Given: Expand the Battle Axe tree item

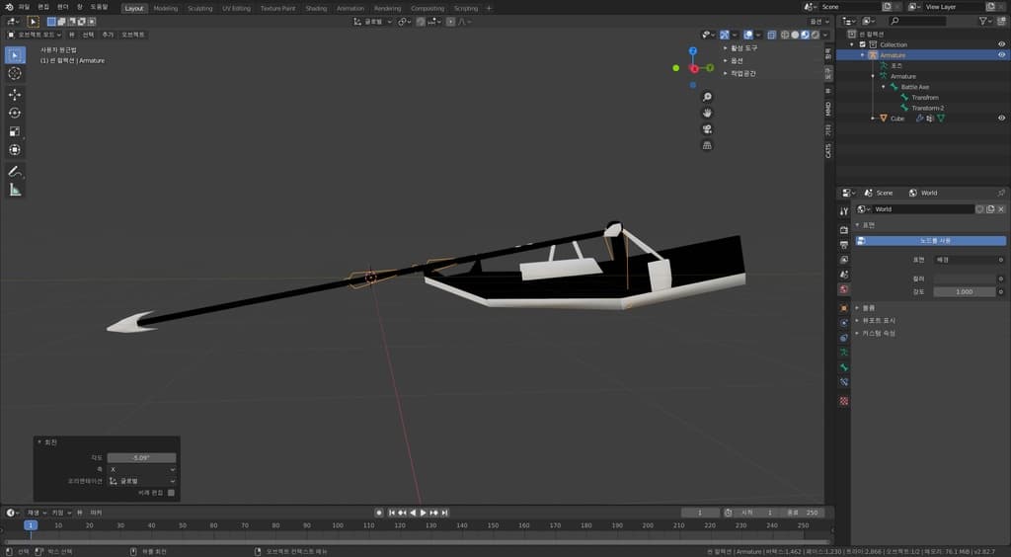Looking at the screenshot, I should 884,87.
